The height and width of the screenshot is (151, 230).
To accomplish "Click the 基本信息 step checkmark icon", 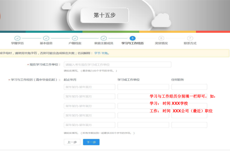I will [x=46, y=38].
